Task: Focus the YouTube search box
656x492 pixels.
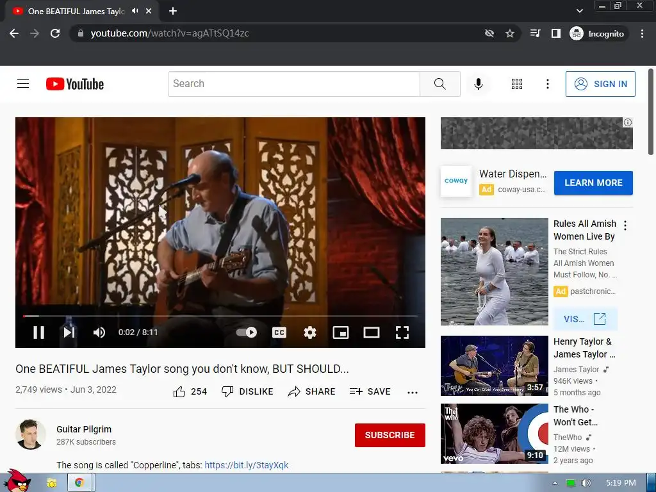Action: click(294, 84)
